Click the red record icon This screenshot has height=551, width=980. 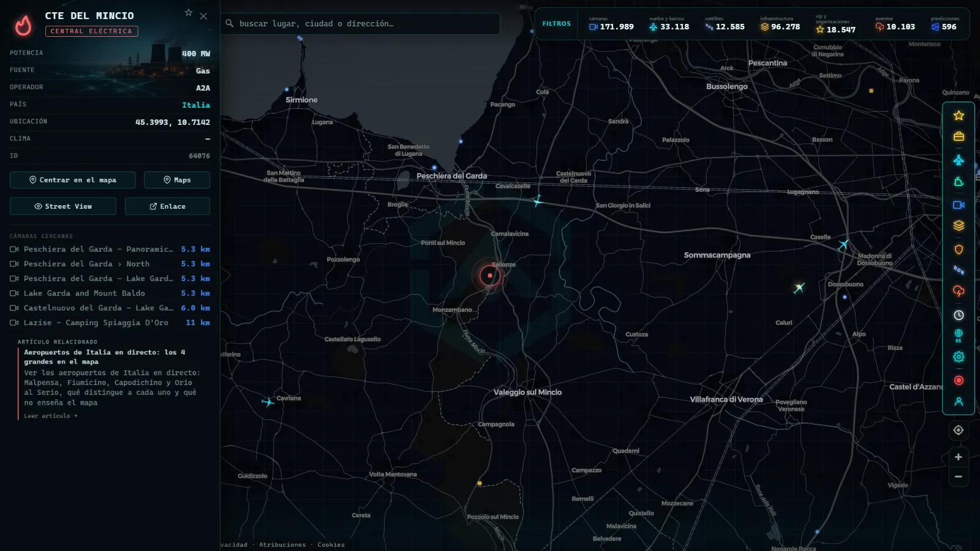[x=959, y=380]
